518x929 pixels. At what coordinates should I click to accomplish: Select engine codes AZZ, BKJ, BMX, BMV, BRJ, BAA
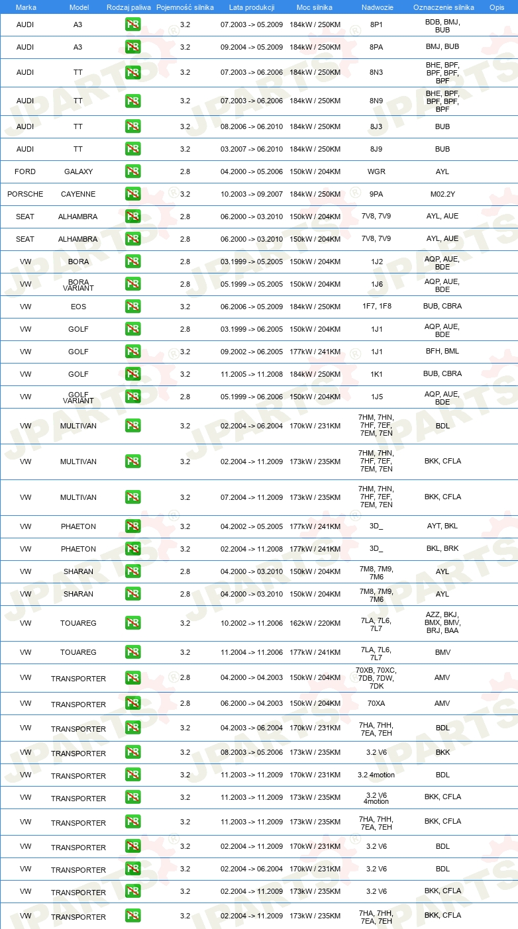point(442,623)
